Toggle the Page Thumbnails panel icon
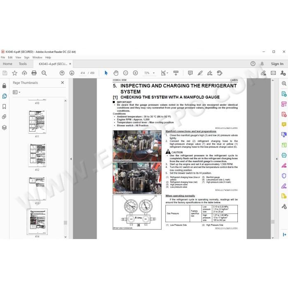 [5, 96]
